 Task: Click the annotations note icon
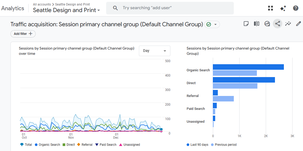(x=246, y=24)
